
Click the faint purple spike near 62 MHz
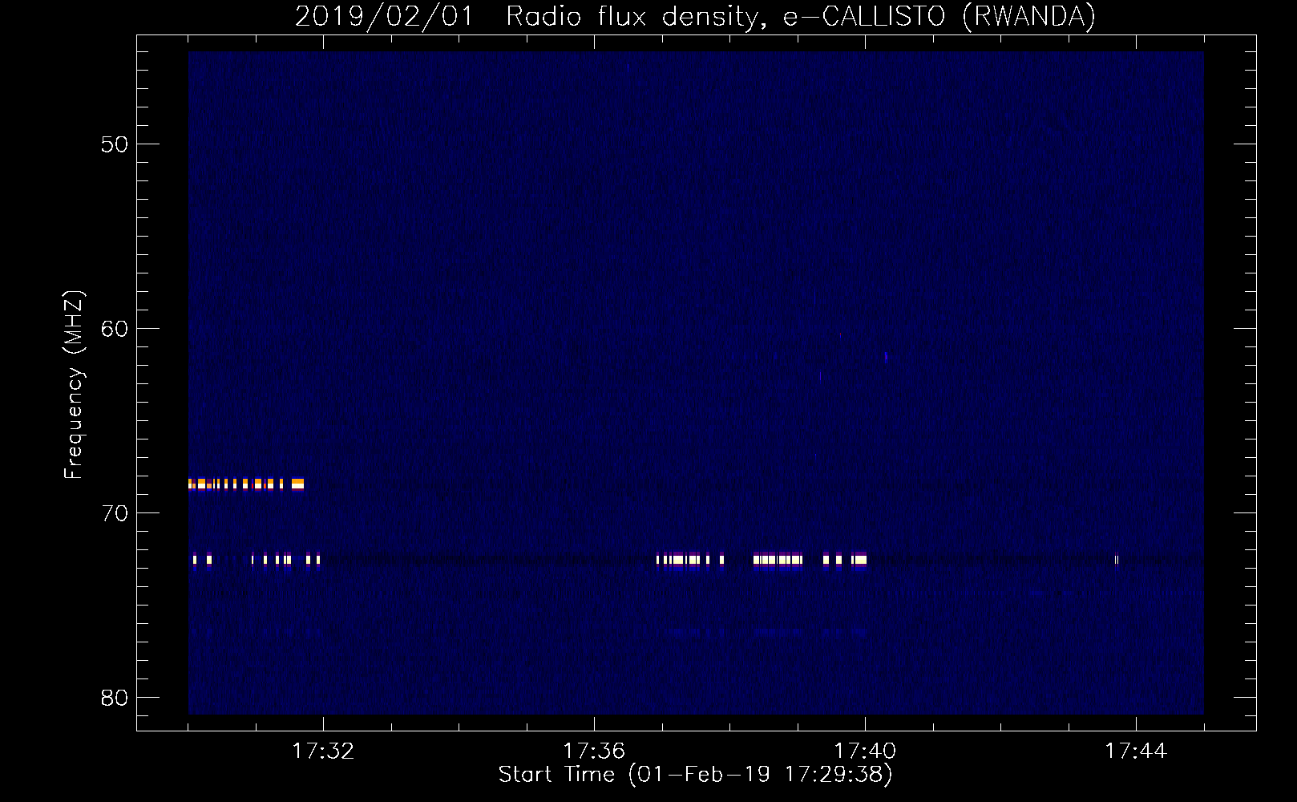pyautogui.click(x=886, y=358)
